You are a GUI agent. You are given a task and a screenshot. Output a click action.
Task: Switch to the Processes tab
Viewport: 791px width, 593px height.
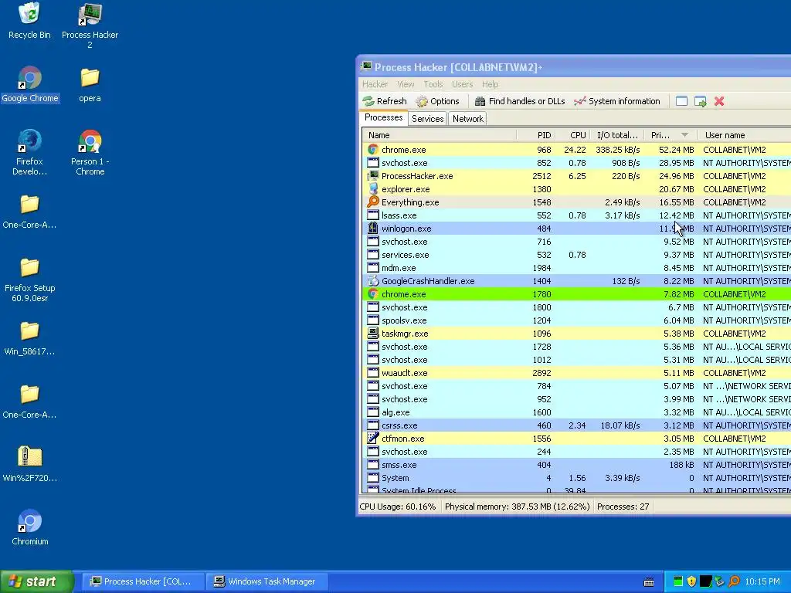click(383, 117)
